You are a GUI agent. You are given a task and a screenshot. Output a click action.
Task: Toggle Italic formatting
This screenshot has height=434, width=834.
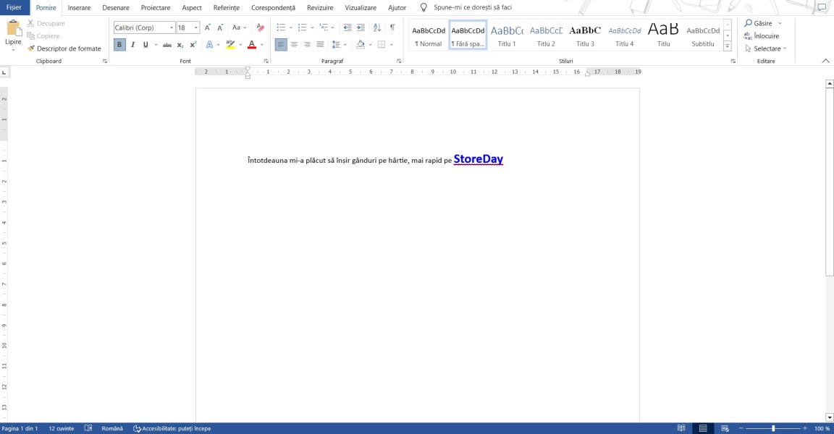pos(132,45)
